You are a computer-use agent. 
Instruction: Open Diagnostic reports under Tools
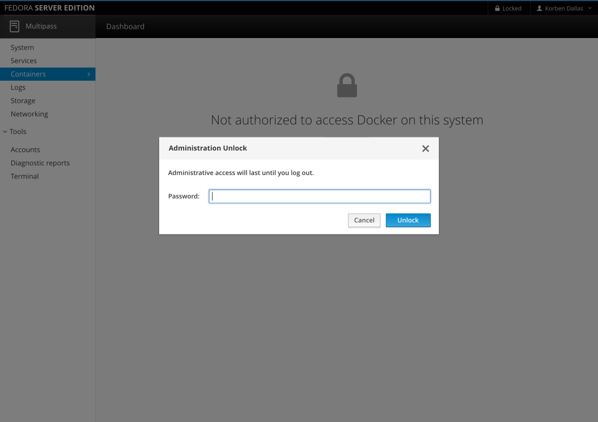click(40, 163)
